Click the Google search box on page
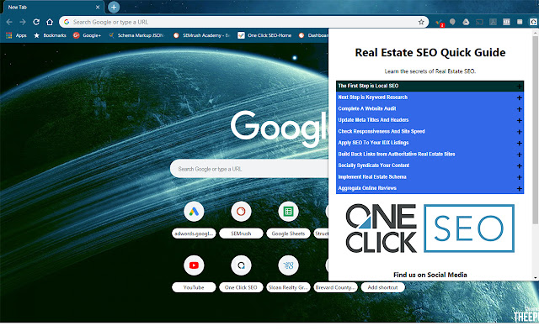 coord(249,169)
